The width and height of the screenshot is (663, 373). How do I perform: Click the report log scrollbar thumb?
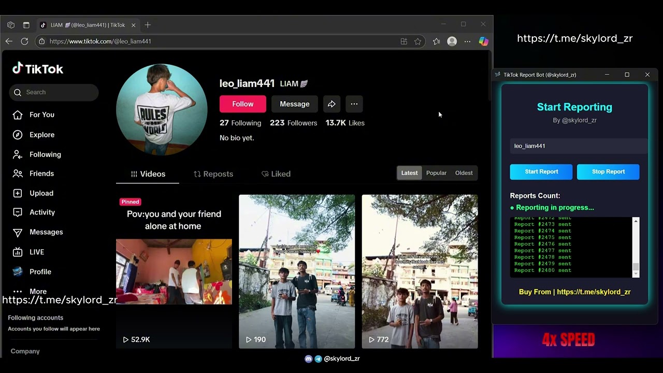636,267
